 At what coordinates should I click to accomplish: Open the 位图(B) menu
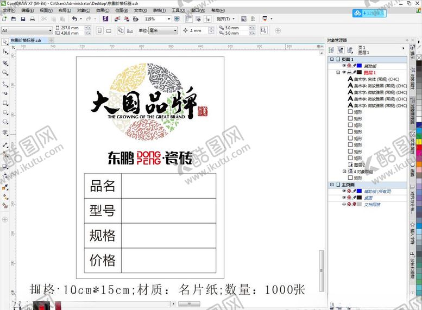point(122,10)
